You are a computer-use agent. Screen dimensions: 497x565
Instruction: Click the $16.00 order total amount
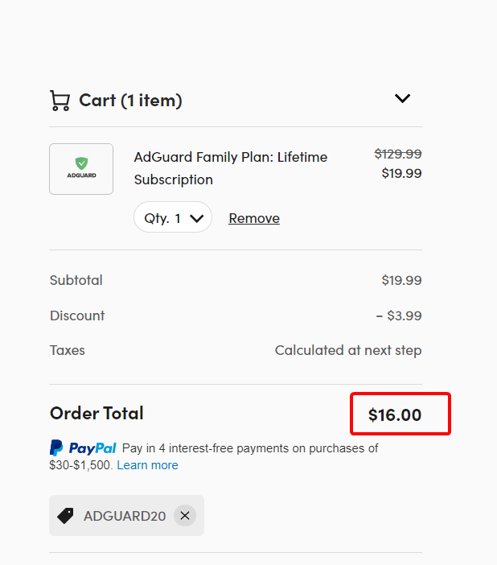pos(395,415)
